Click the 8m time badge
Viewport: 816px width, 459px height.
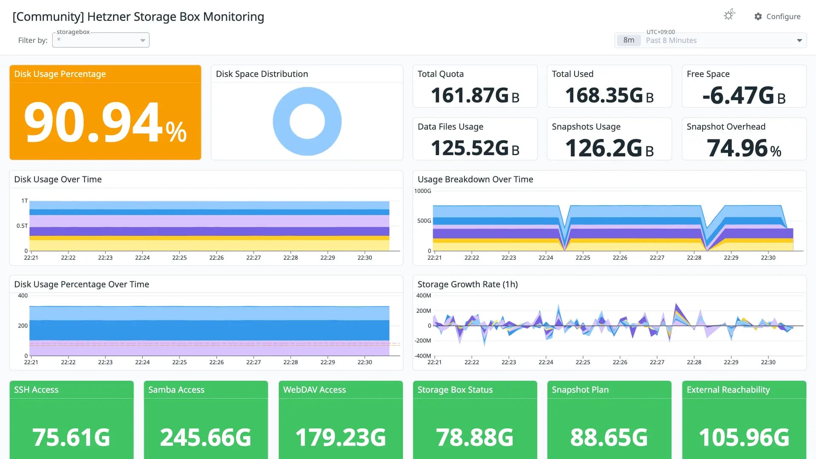[629, 40]
